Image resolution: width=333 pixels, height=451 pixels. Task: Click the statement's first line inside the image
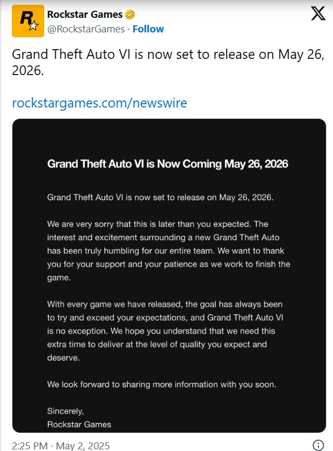pyautogui.click(x=160, y=197)
